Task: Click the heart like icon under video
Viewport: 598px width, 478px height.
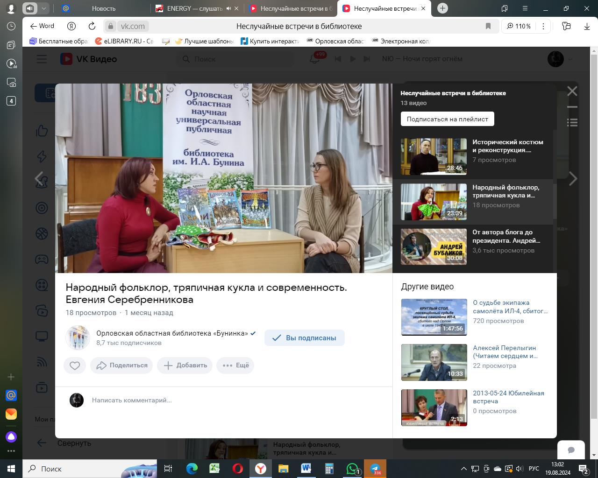Action: (x=75, y=366)
